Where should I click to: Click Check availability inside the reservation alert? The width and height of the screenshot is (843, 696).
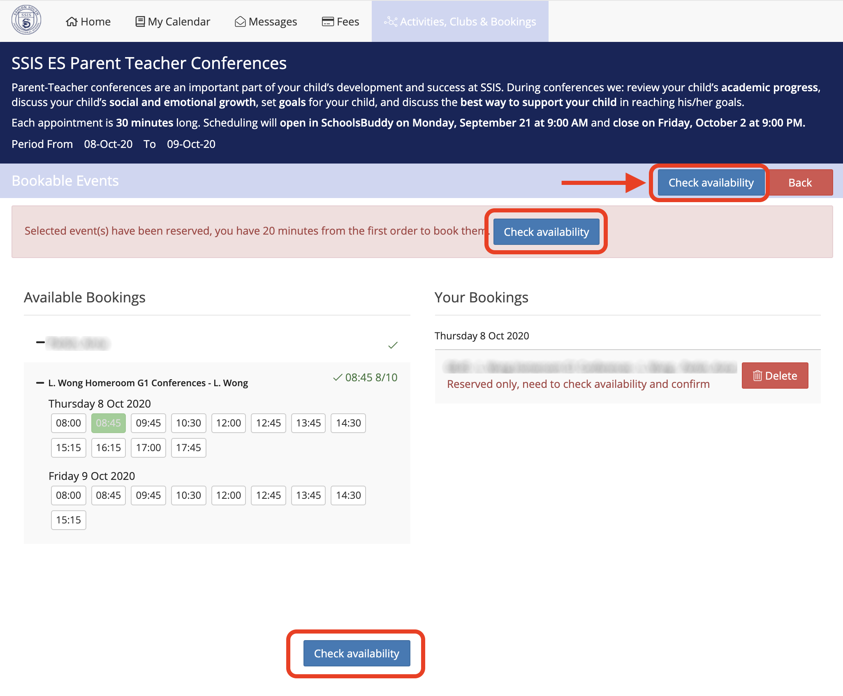click(x=546, y=232)
